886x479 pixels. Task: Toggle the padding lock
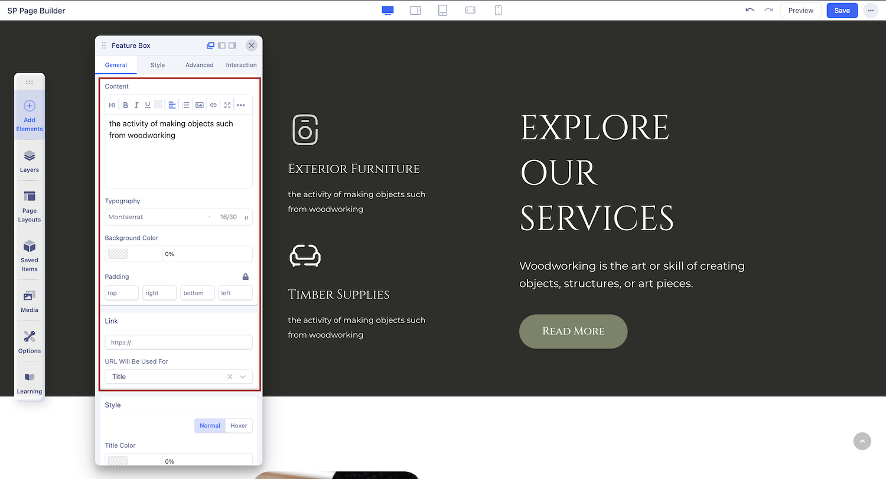pyautogui.click(x=246, y=276)
